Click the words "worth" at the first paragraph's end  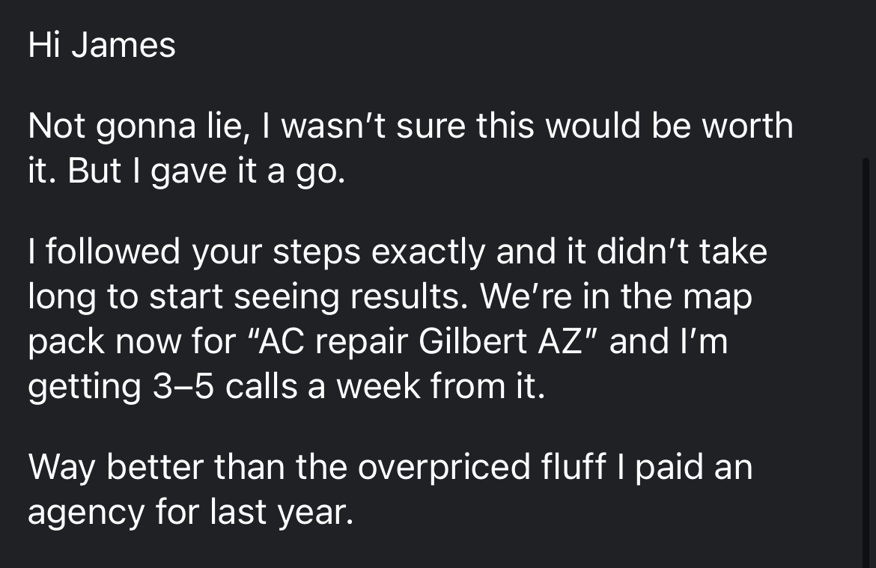pos(747,125)
